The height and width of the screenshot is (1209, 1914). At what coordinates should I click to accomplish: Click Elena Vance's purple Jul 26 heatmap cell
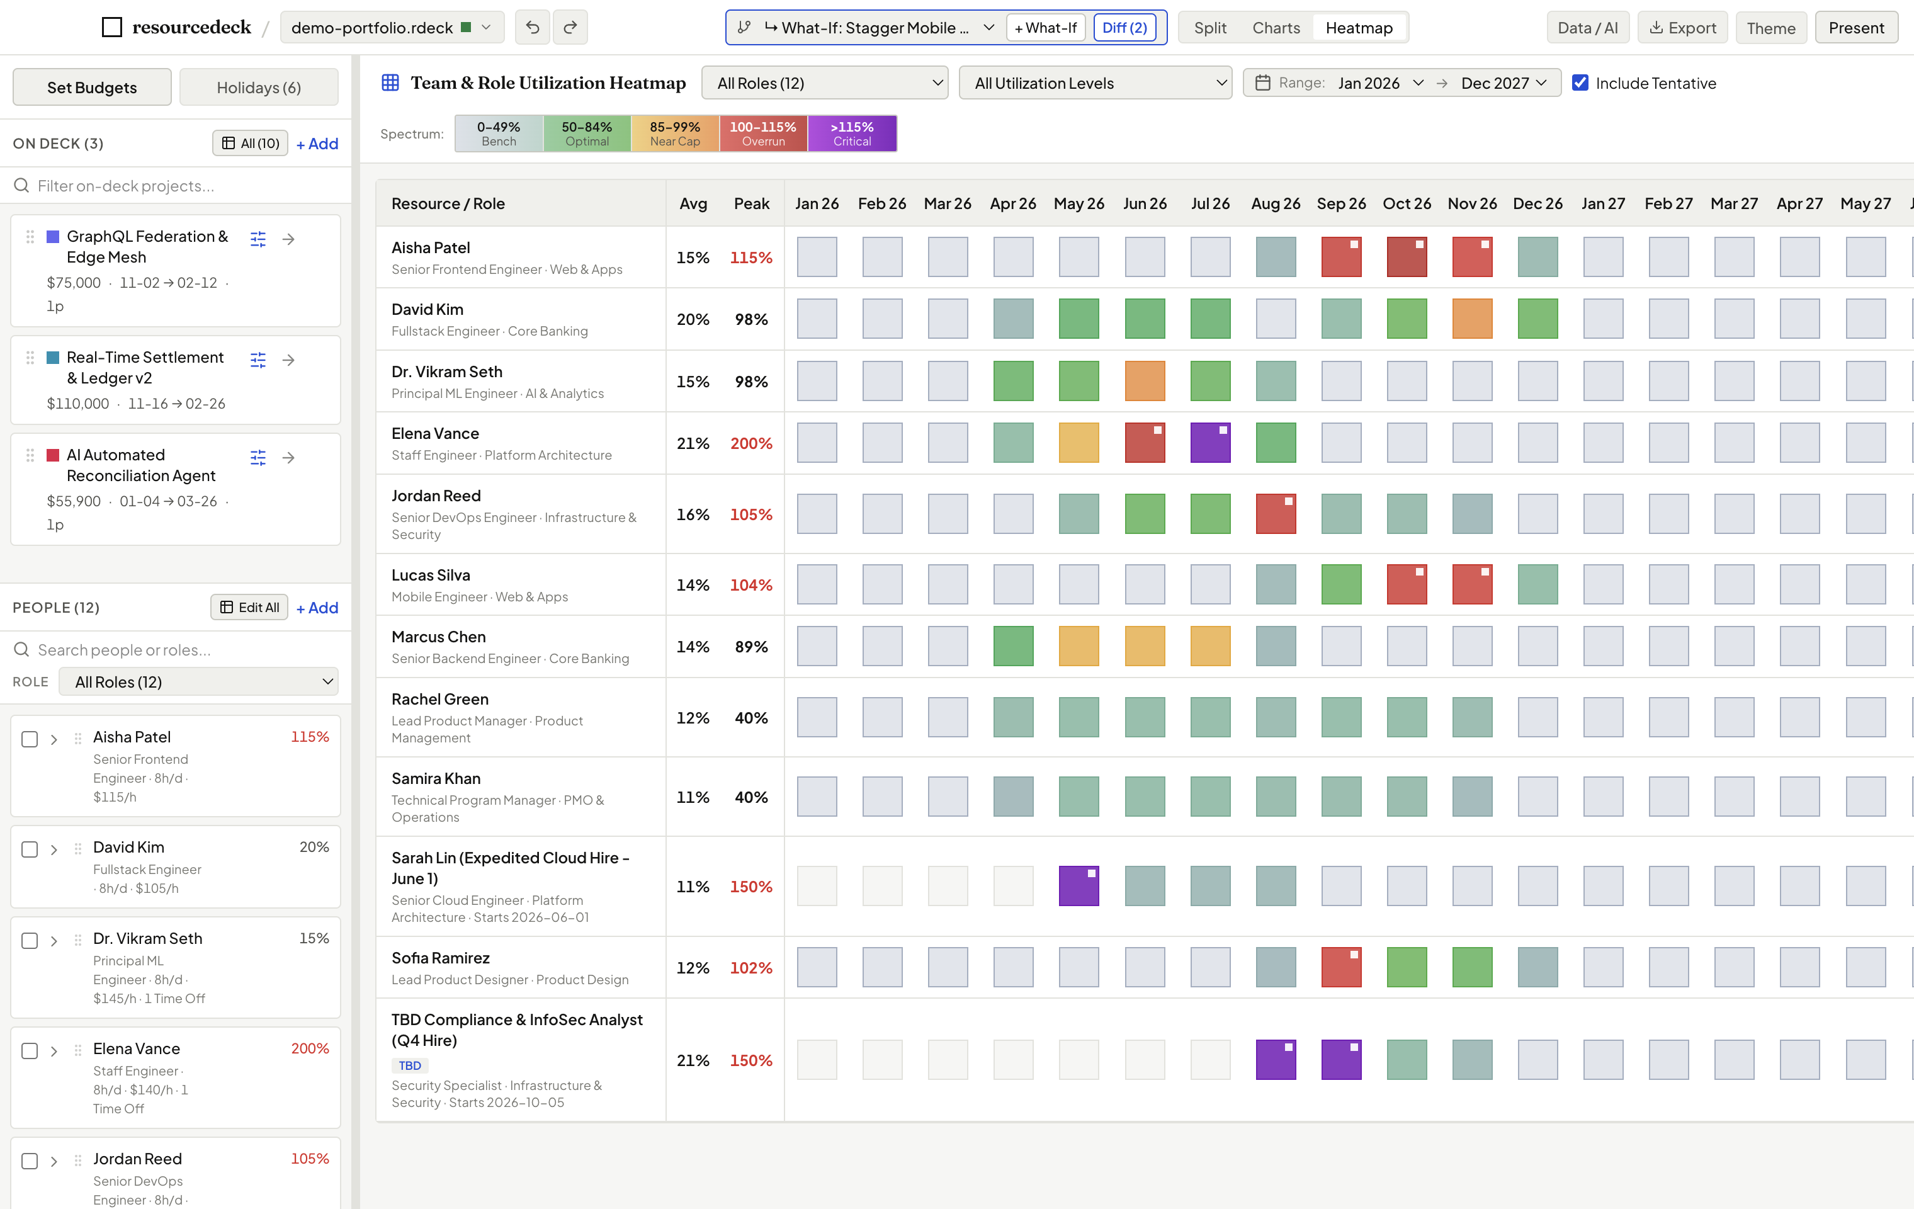(x=1209, y=443)
